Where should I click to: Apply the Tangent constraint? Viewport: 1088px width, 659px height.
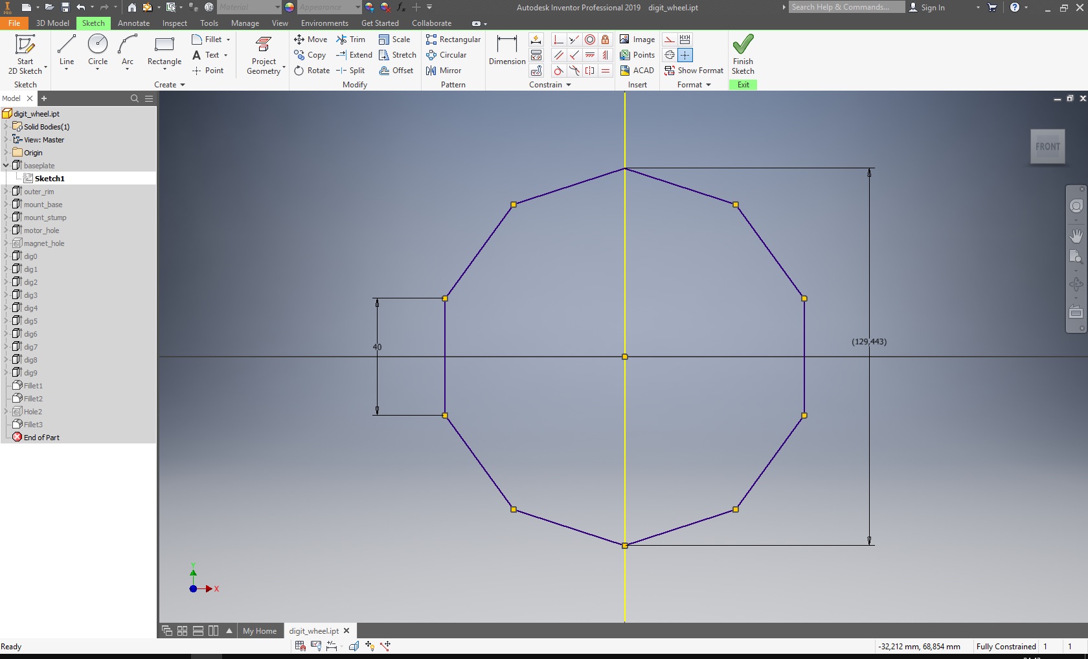pyautogui.click(x=558, y=71)
